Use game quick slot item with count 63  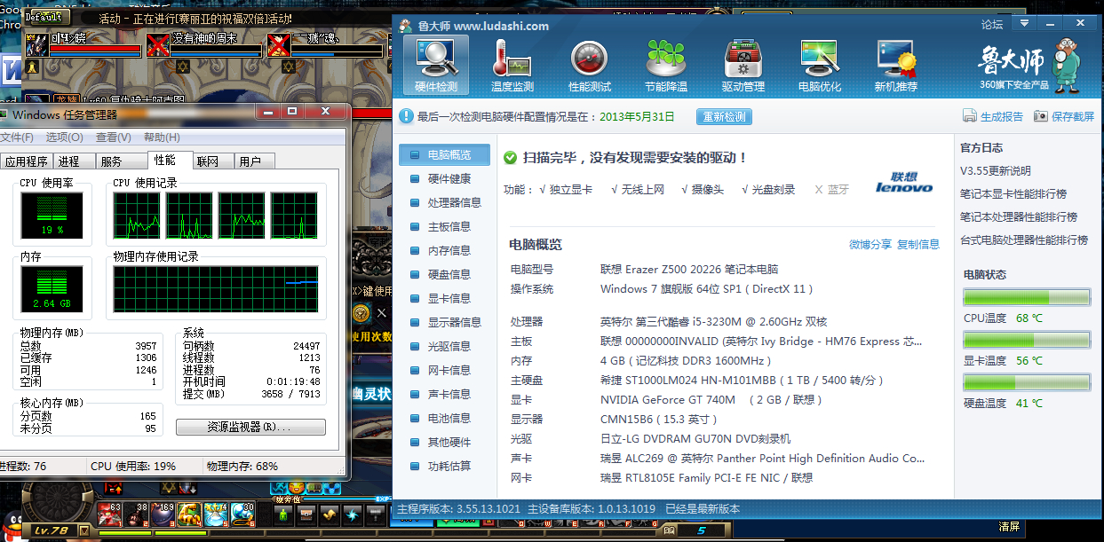click(109, 513)
